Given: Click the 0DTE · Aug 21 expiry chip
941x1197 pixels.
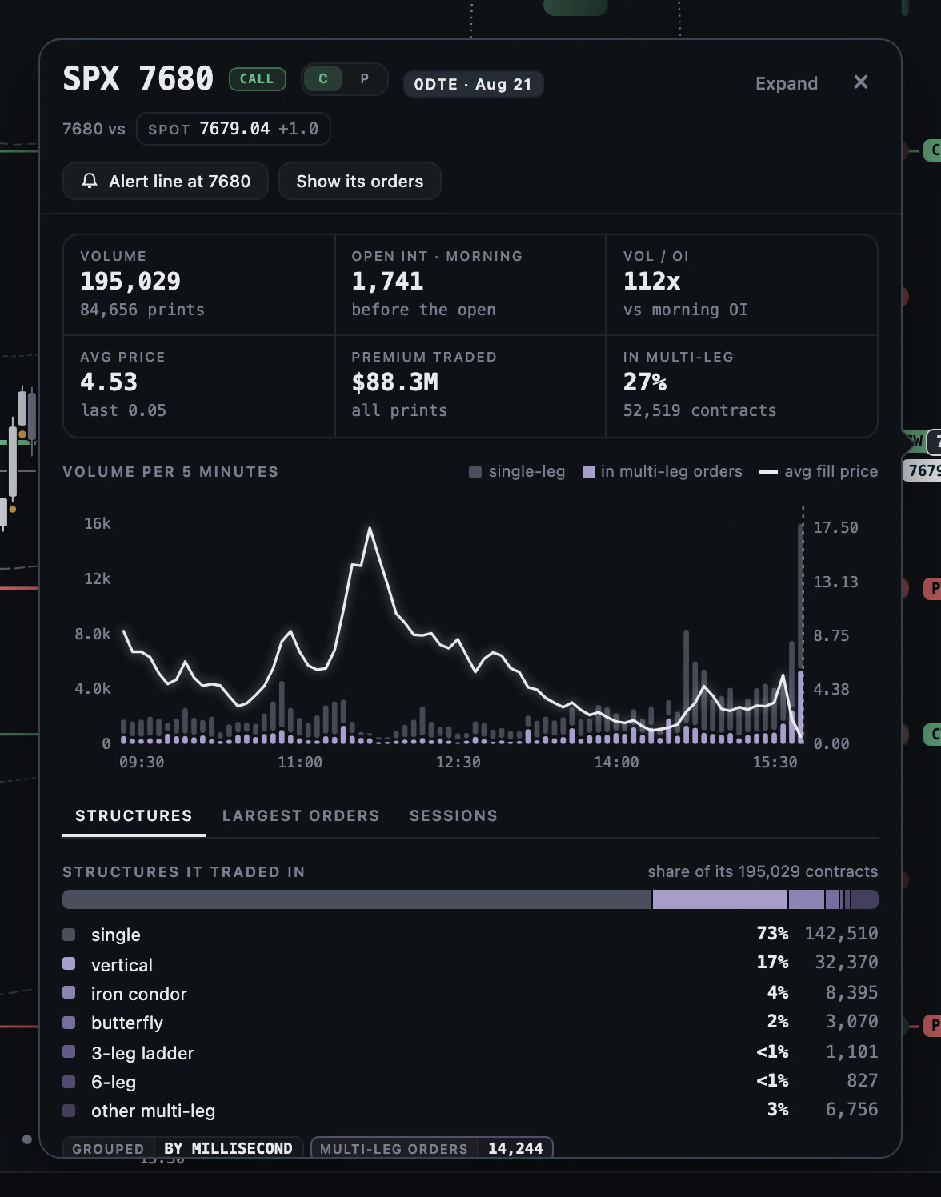Looking at the screenshot, I should point(473,84).
